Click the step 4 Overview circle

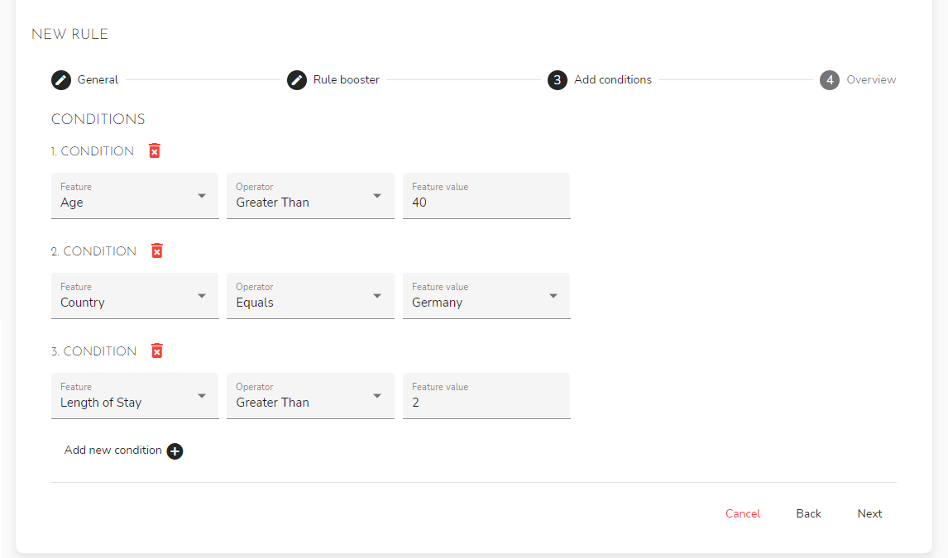point(829,80)
